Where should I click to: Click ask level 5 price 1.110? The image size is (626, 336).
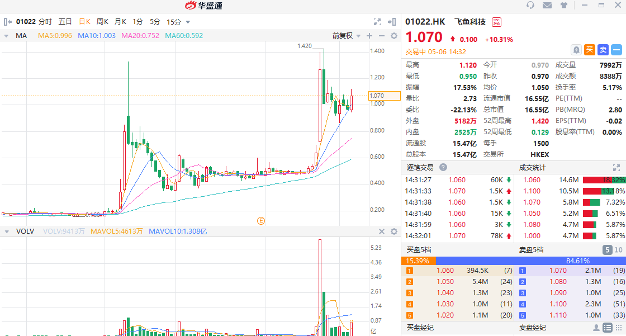[x=558, y=315]
